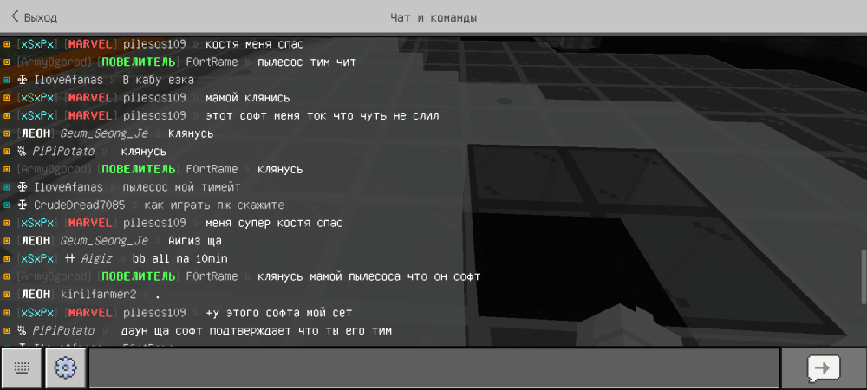
Task: Go back with the Выход button
Action: pyautogui.click(x=35, y=17)
